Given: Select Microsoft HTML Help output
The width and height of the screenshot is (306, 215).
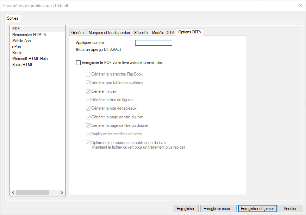Looking at the screenshot, I should point(30,59).
